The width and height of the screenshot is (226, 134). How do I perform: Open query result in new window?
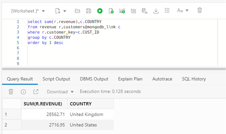[36, 92]
